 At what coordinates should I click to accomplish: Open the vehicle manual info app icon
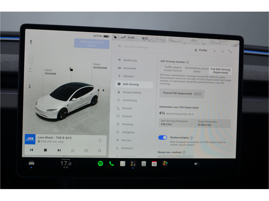tap(143, 164)
